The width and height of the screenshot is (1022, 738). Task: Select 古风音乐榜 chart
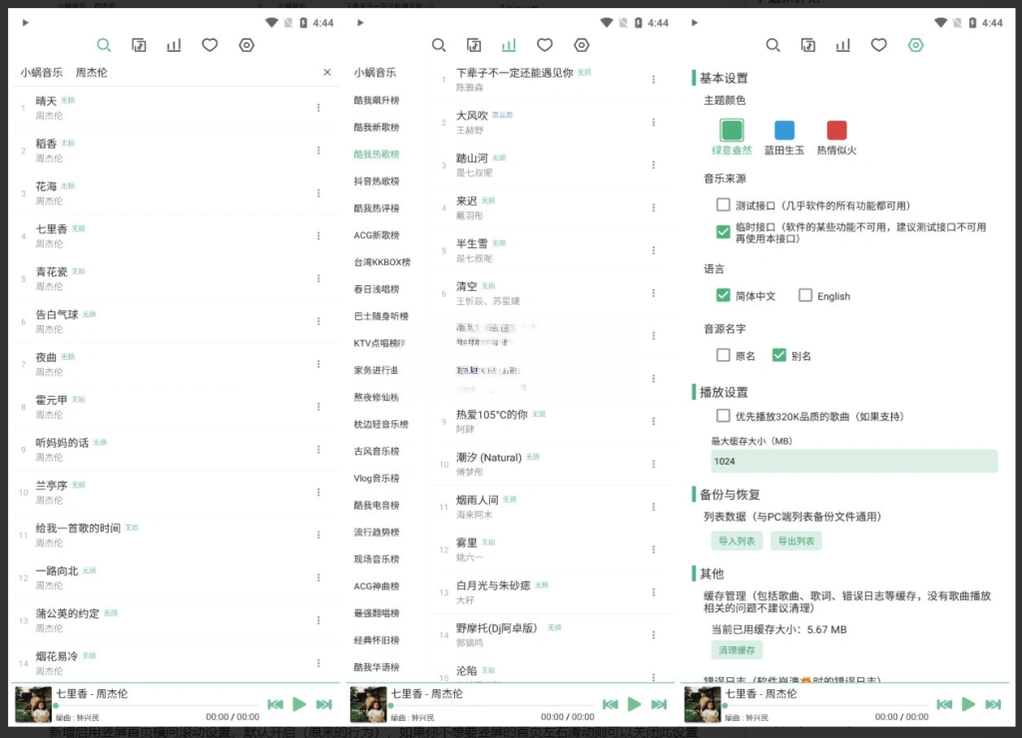click(376, 451)
